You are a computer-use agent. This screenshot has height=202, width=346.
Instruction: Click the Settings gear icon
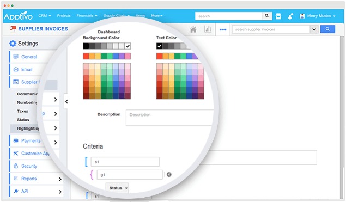point(13,44)
